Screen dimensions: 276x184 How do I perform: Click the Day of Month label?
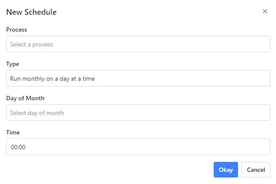[x=25, y=98]
